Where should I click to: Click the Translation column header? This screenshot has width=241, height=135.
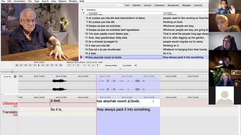[x=168, y=13]
